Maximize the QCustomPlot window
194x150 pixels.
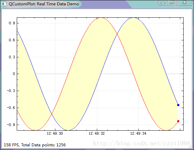point(172,3)
